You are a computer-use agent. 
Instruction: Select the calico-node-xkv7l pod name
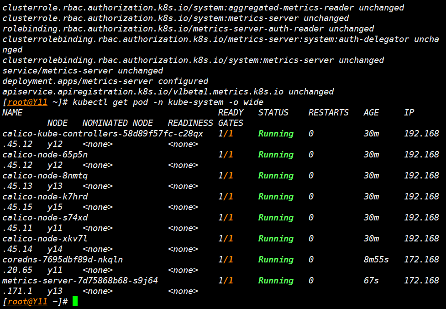click(x=45, y=239)
